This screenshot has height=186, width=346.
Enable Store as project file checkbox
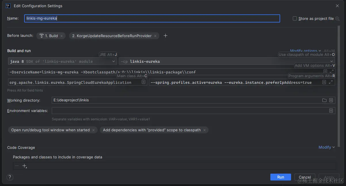tap(295, 18)
